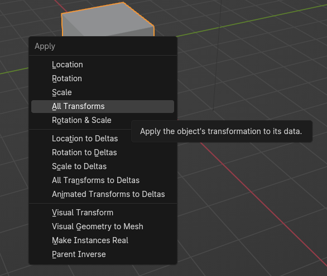Apply Location from the Apply menu

pos(103,65)
